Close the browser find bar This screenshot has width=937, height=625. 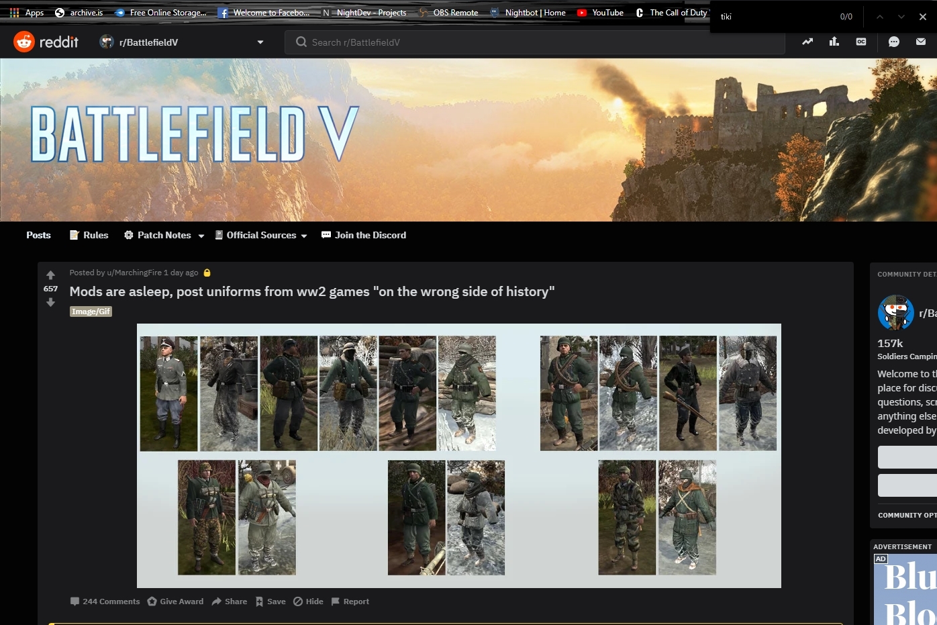click(923, 17)
